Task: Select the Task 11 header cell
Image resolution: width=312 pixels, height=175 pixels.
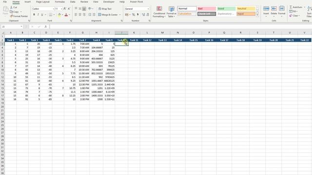Action: tap(134, 40)
